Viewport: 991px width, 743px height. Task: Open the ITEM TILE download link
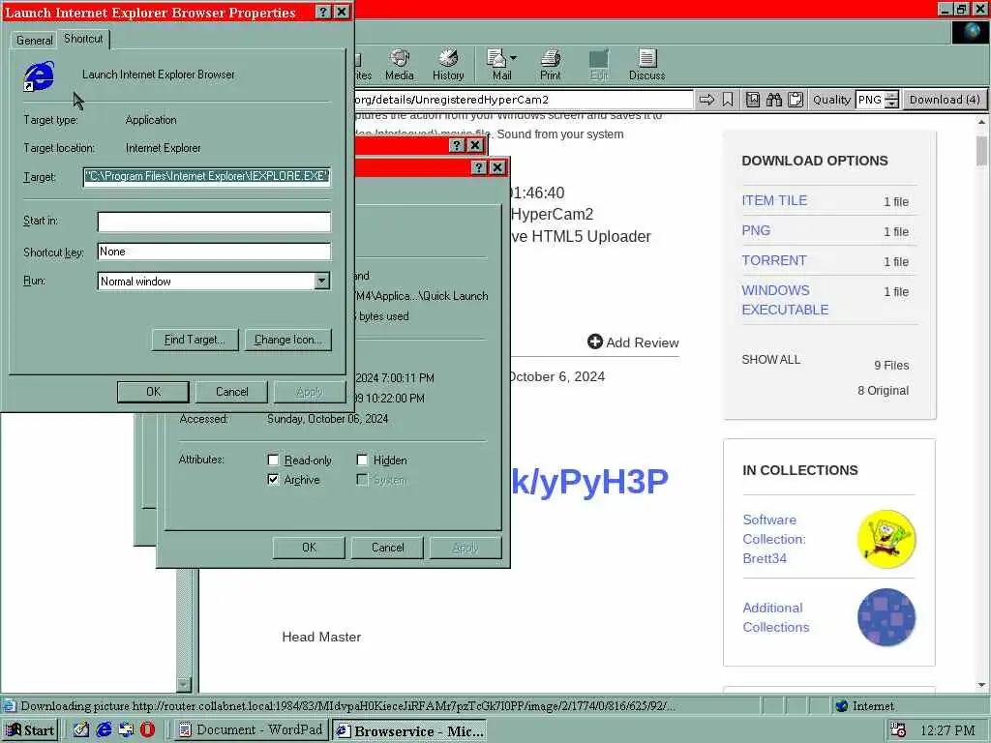pos(774,200)
